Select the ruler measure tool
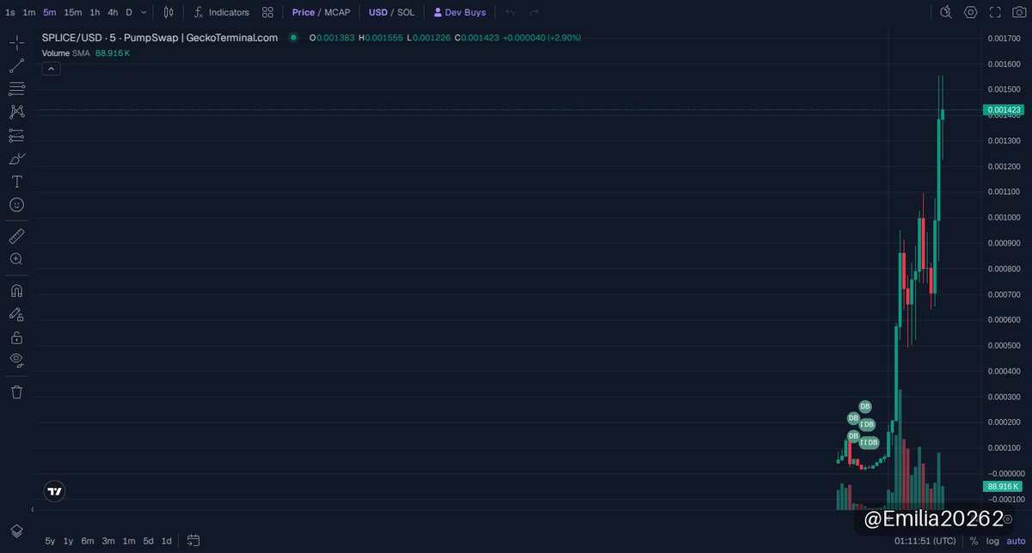 [x=16, y=235]
